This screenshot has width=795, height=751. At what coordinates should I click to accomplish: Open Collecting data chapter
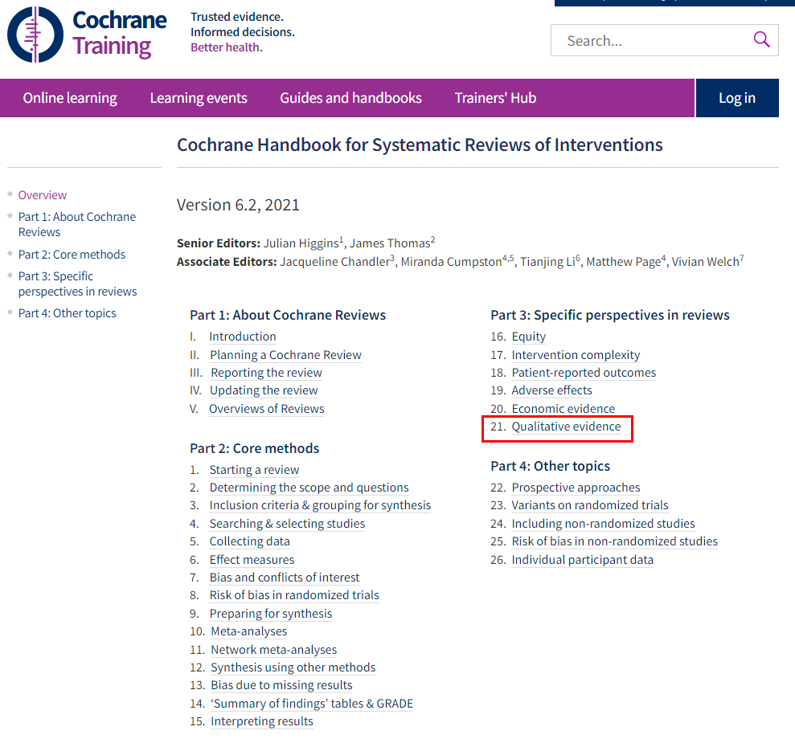point(249,541)
